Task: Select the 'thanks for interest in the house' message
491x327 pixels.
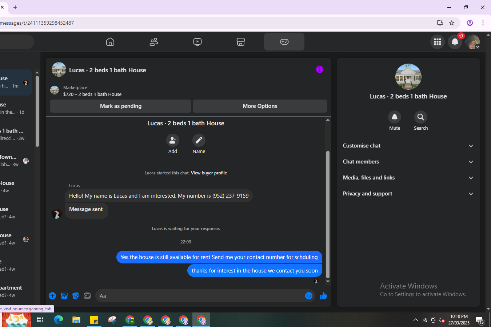Action: (255, 271)
